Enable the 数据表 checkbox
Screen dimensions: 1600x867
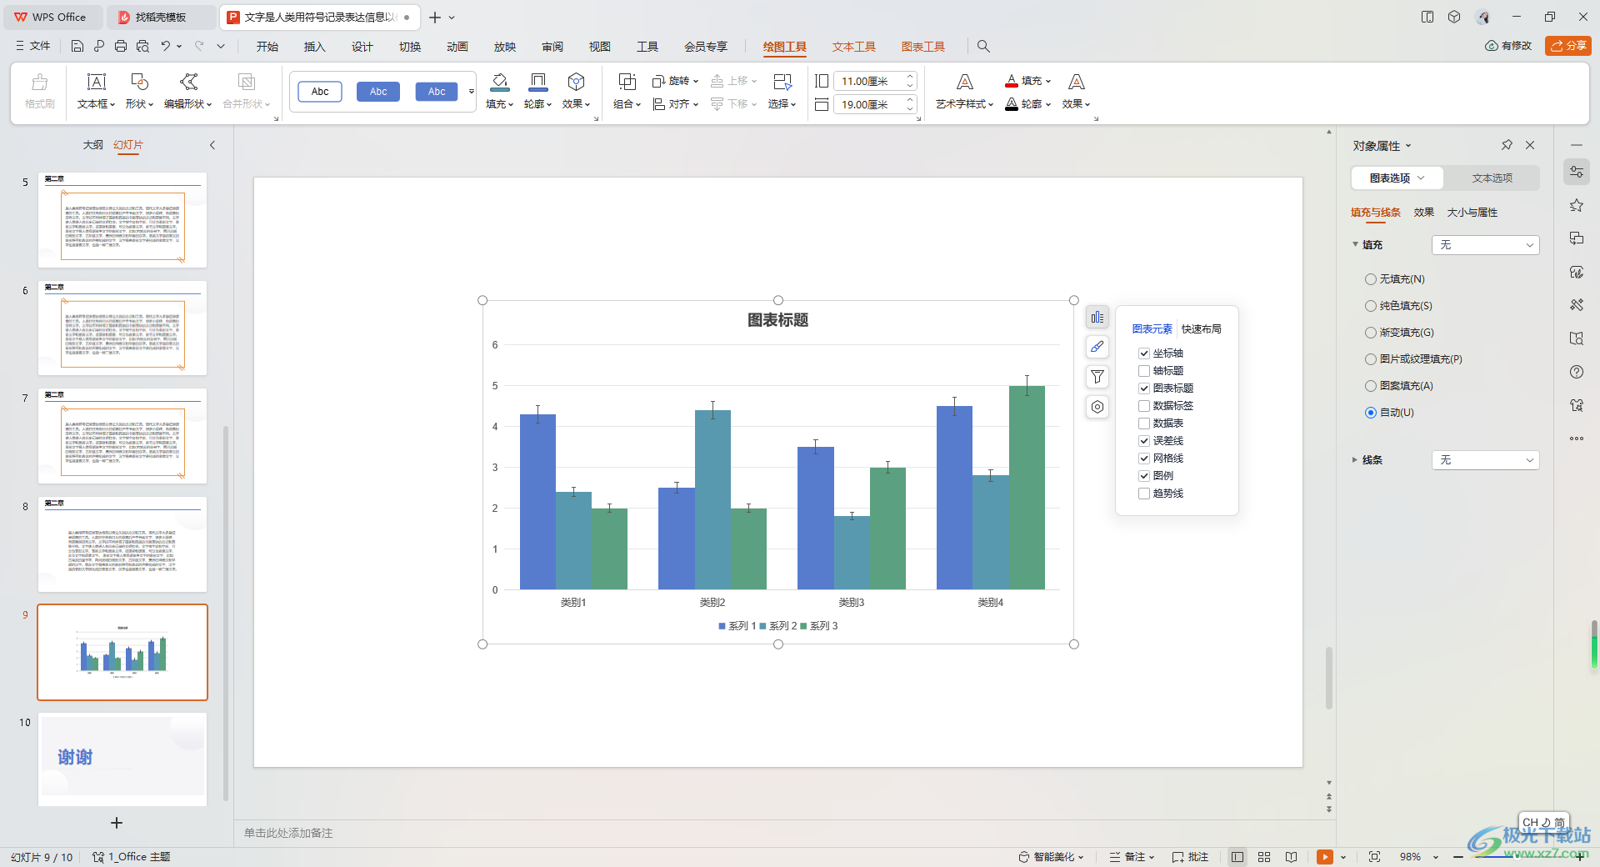pyautogui.click(x=1144, y=423)
